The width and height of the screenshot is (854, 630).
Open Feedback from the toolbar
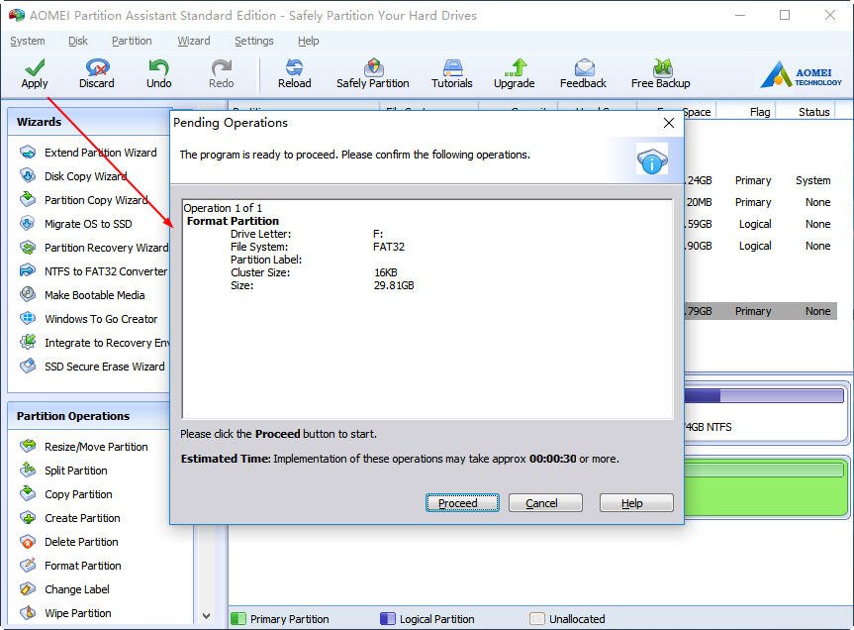(x=583, y=73)
